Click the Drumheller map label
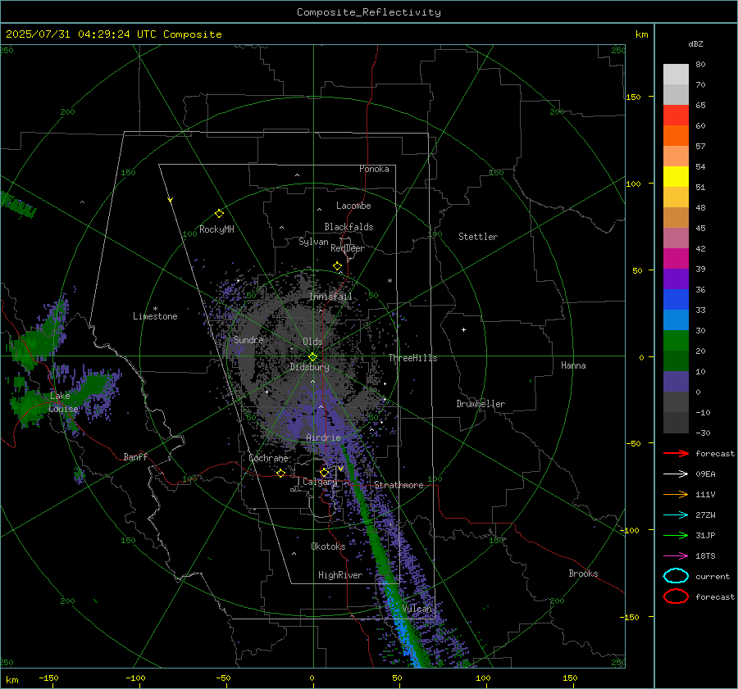Viewport: 738px width, 689px height. pos(481,404)
